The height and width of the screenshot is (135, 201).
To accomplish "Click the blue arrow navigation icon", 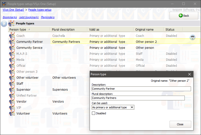I will tap(4, 24).
